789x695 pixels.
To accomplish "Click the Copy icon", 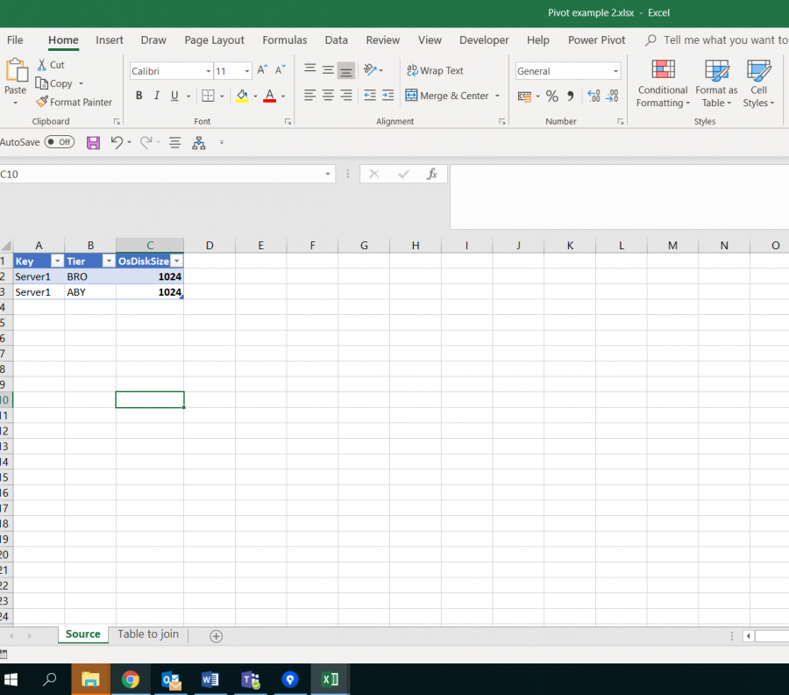I will pyautogui.click(x=41, y=83).
